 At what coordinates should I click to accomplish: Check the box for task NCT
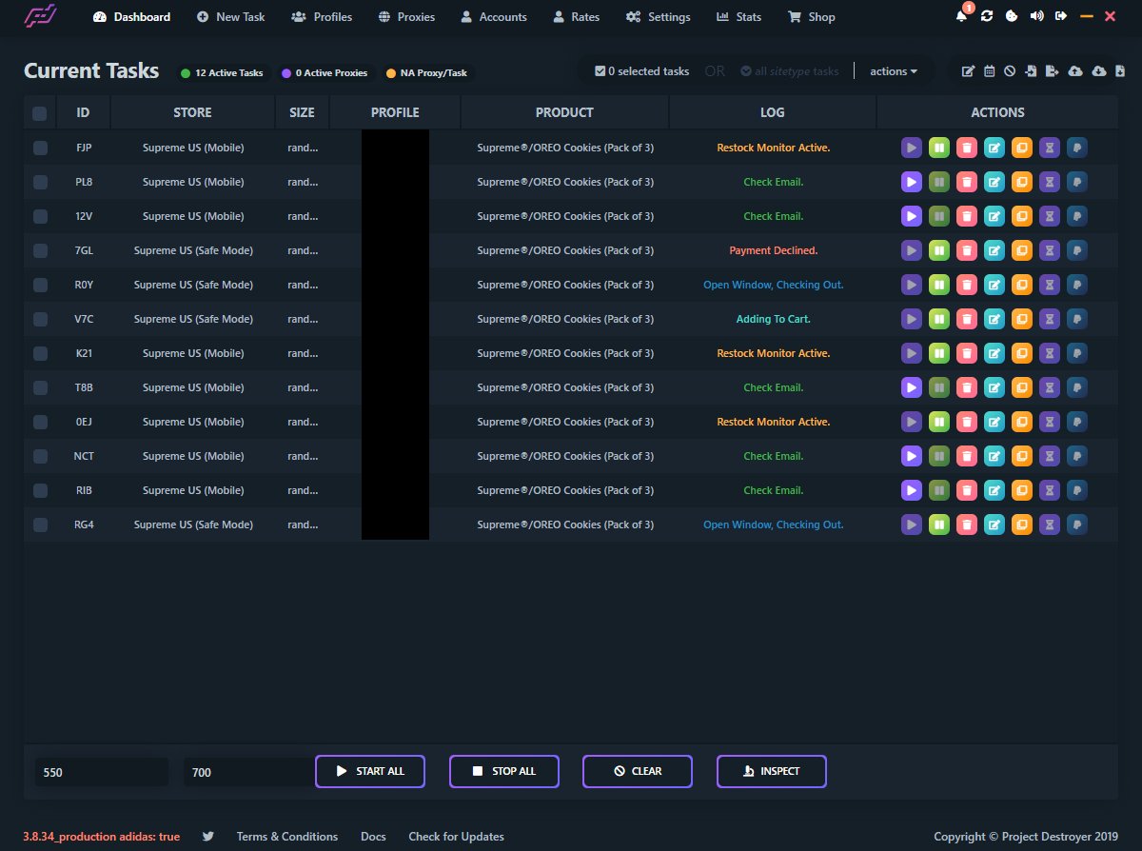(x=40, y=456)
